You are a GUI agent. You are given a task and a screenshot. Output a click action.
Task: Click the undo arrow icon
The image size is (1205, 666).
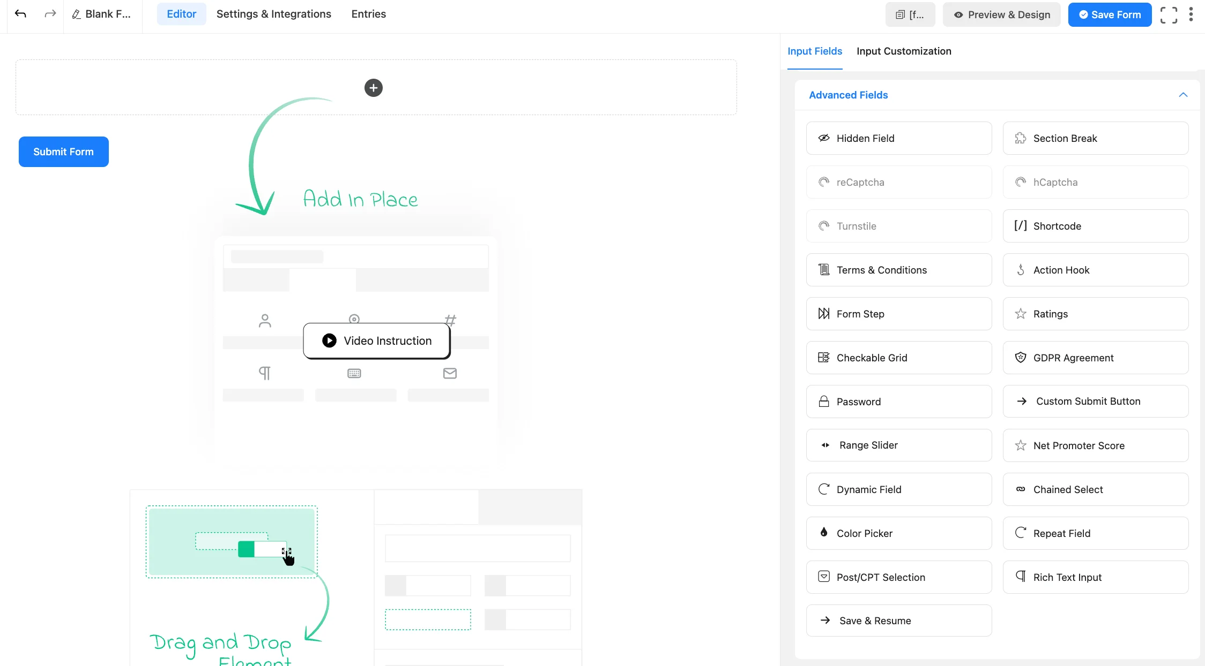20,14
